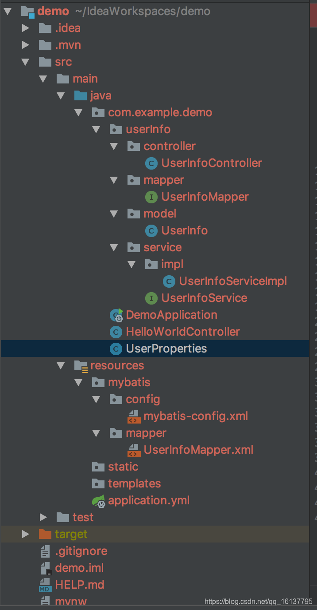Collapse the service package arrow

click(114, 247)
